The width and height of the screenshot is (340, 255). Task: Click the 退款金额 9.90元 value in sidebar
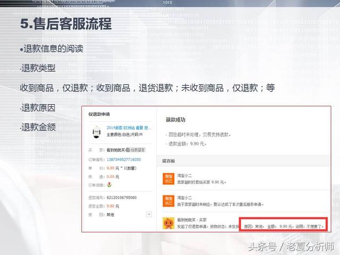click(x=112, y=206)
